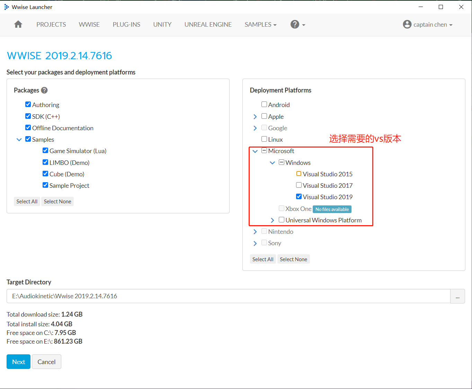Go to the UNITY tab
472x389 pixels.
(162, 25)
